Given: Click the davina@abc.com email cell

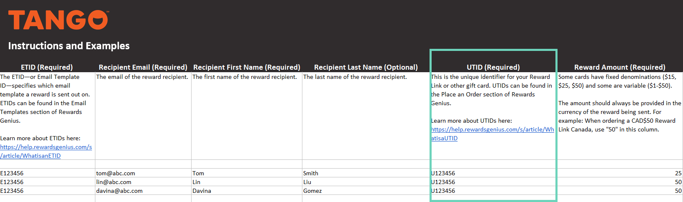Looking at the screenshot, I should tap(119, 191).
